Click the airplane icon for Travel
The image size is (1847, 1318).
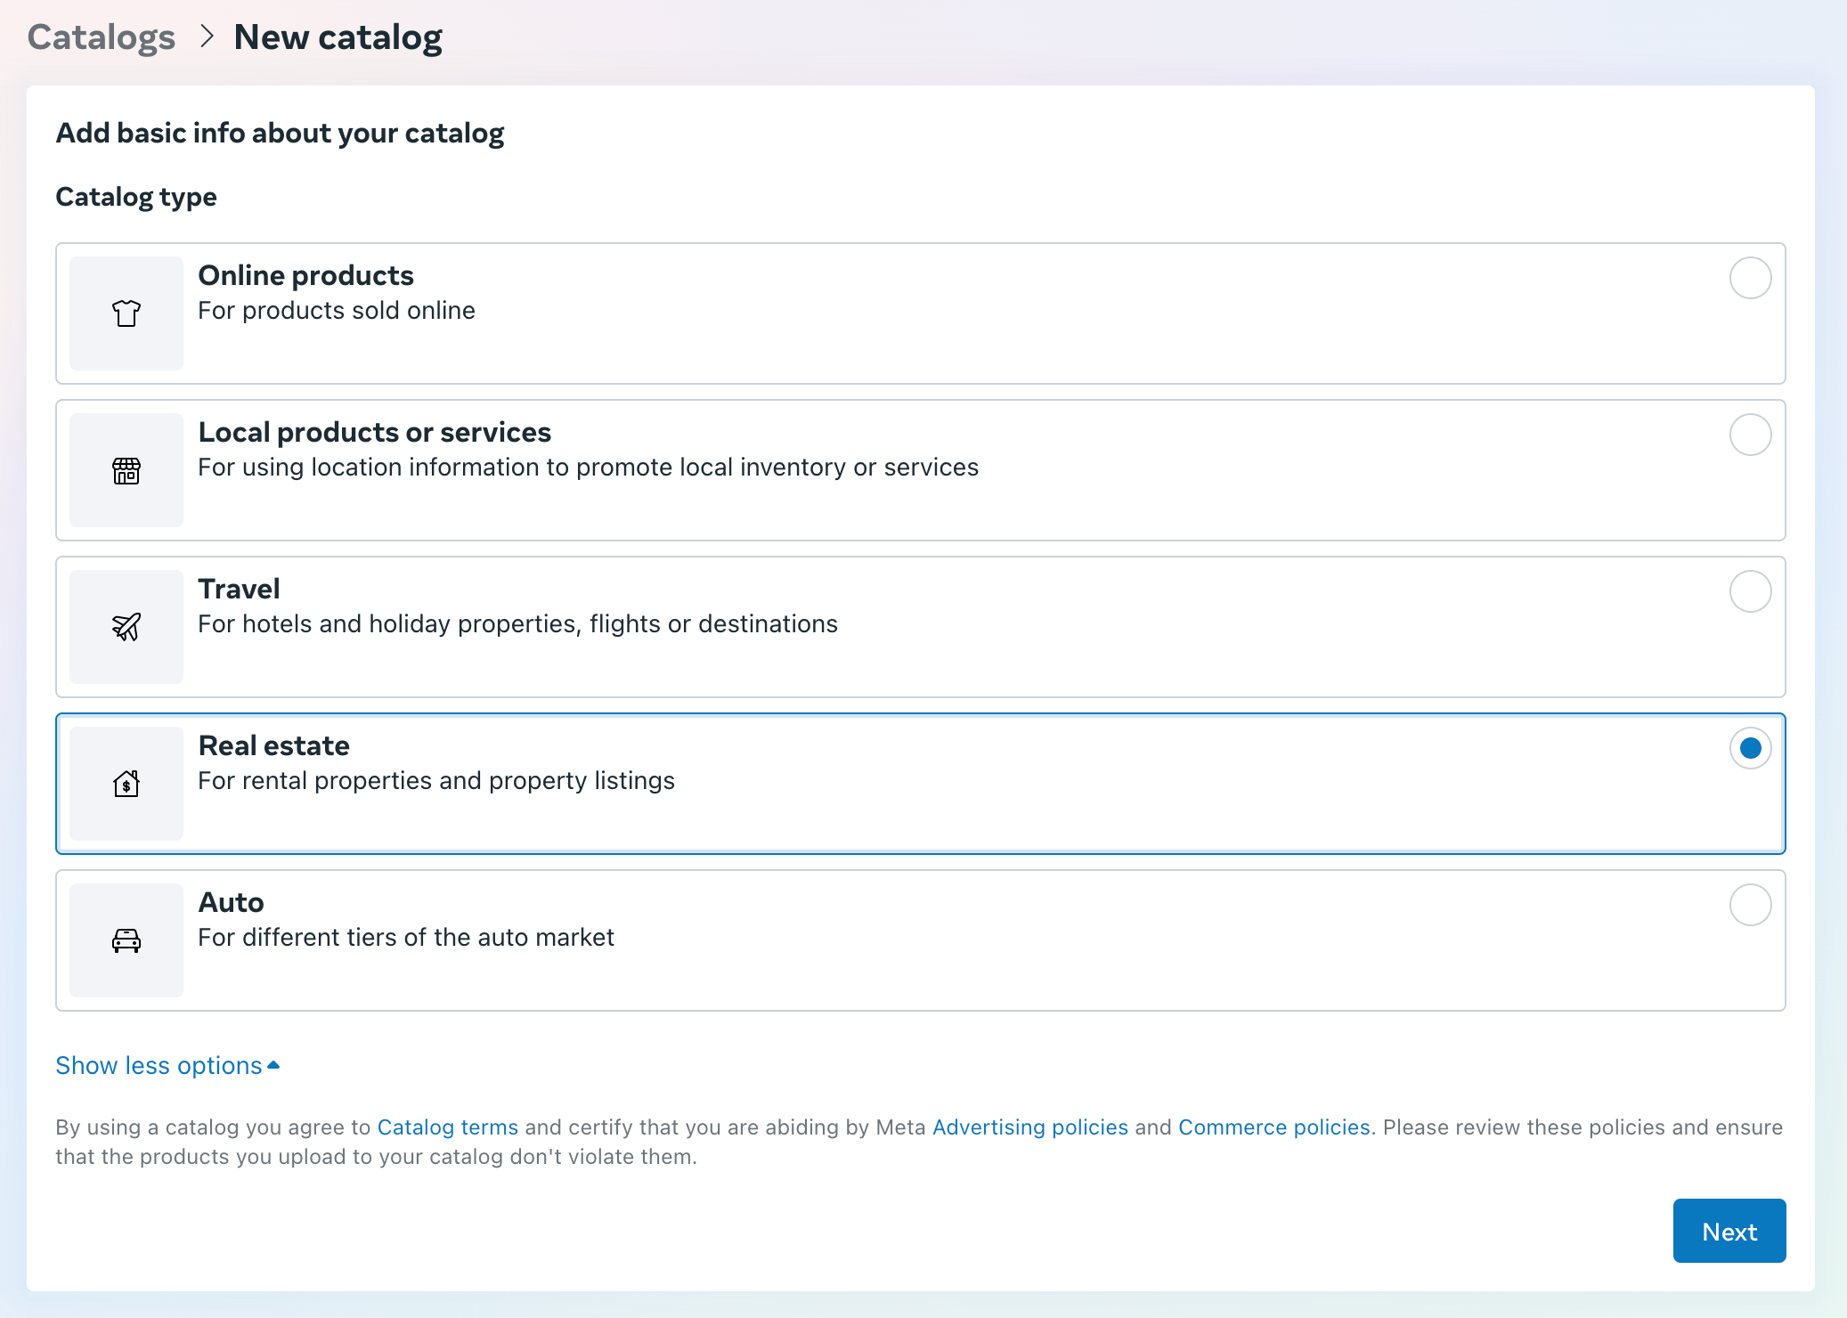click(126, 627)
